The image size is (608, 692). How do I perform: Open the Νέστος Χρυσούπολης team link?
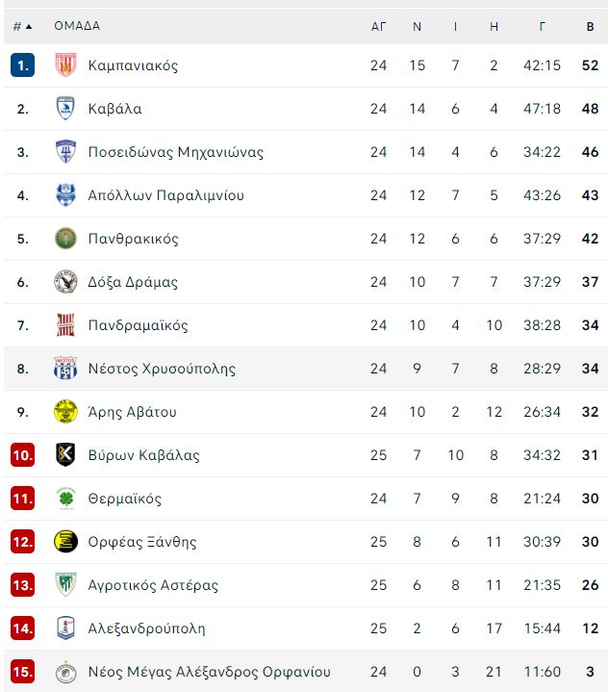[162, 369]
